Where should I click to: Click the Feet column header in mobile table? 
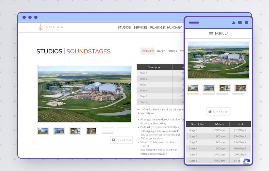click(240, 124)
